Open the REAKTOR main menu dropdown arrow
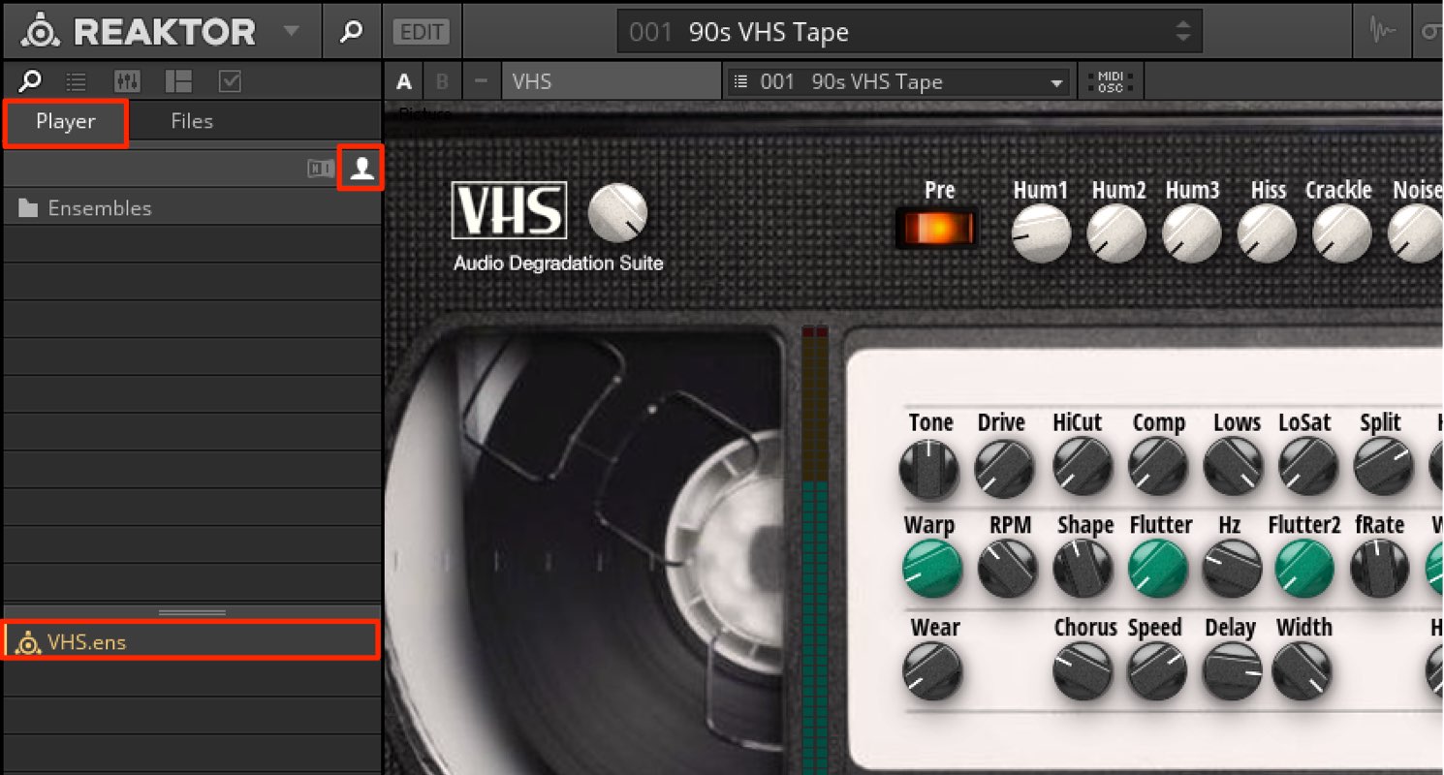The height and width of the screenshot is (775, 1444). tap(291, 32)
